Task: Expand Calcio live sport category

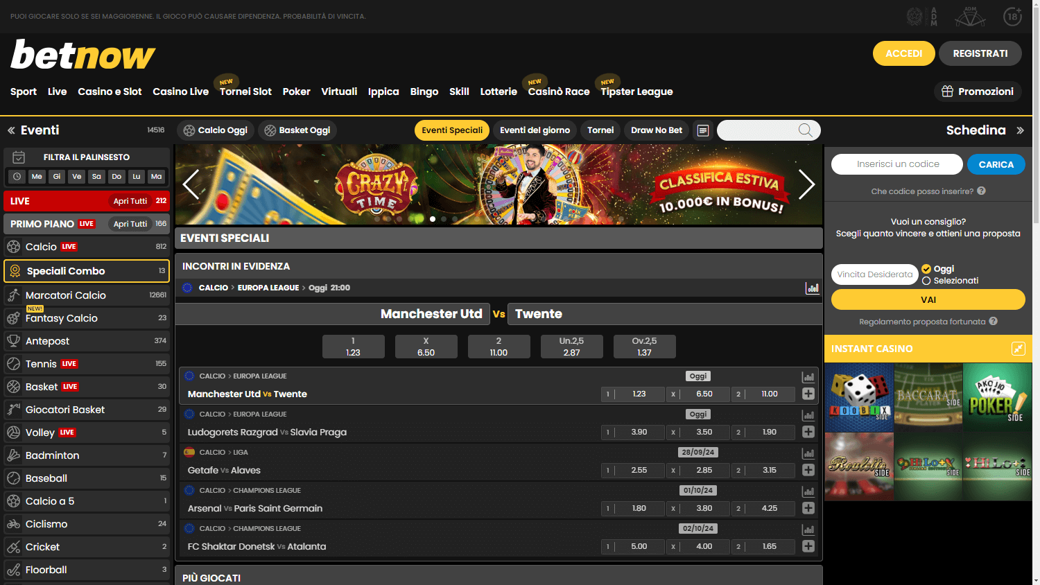Action: click(87, 247)
